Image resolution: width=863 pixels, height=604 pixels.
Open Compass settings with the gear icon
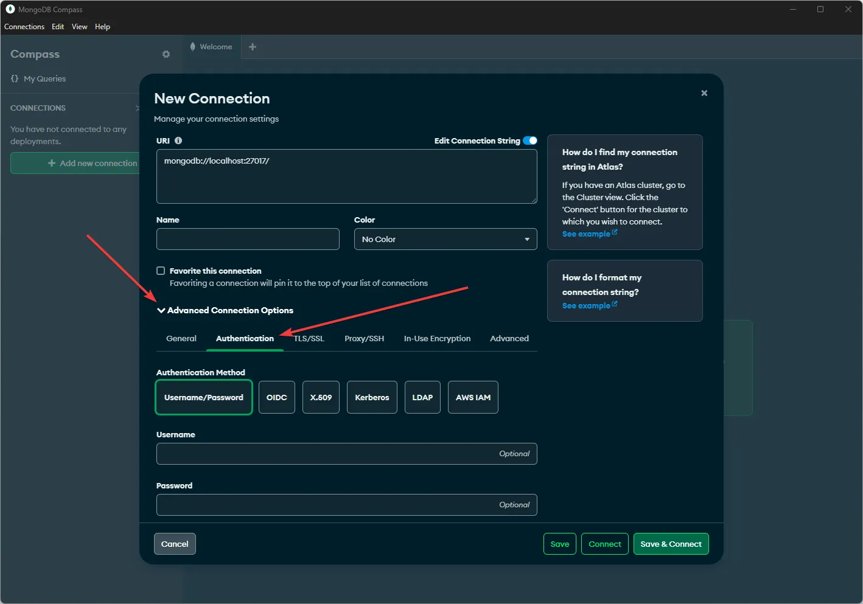pyautogui.click(x=166, y=54)
